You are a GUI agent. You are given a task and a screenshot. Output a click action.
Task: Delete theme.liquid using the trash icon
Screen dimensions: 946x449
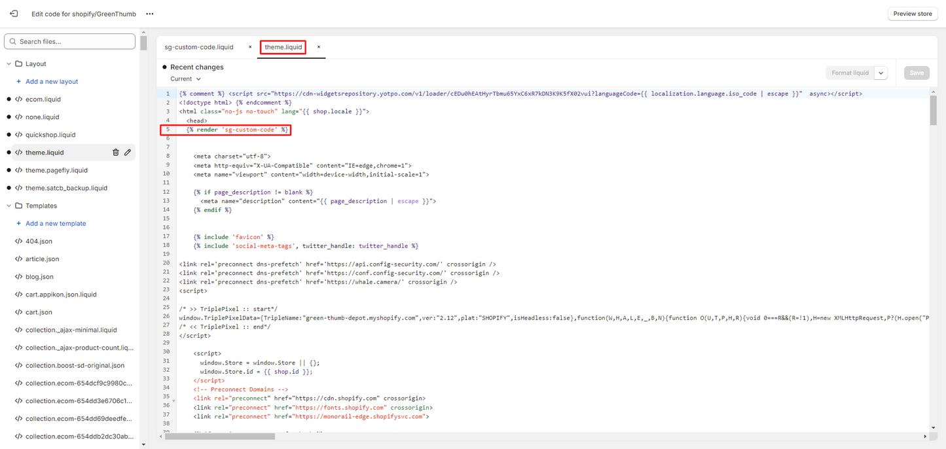(116, 153)
